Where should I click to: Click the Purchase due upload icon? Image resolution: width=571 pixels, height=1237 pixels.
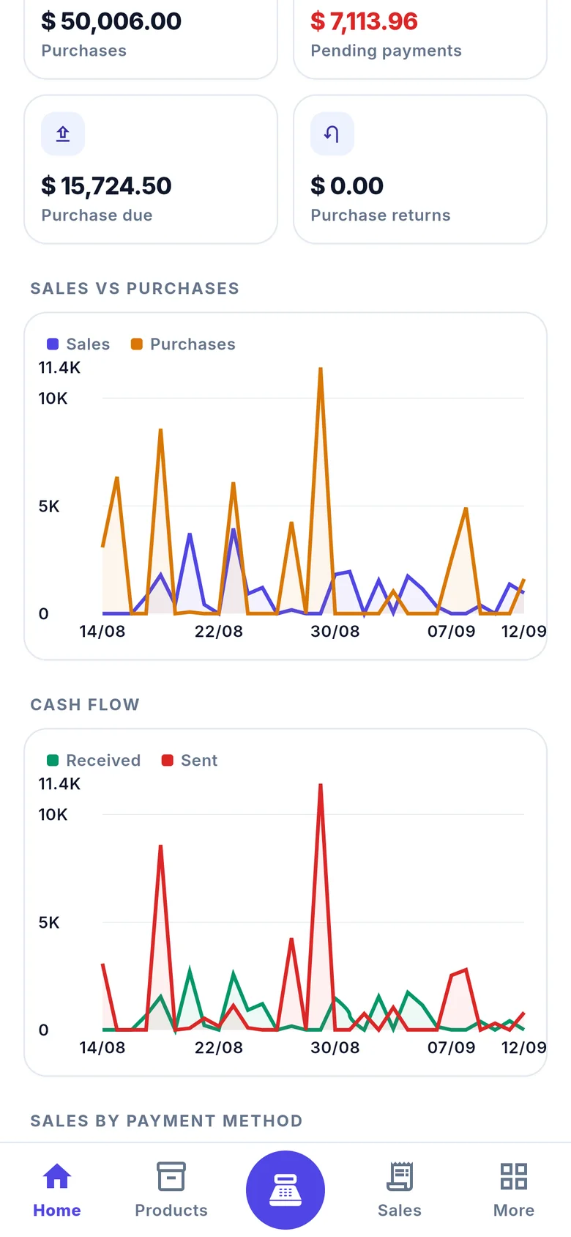tap(63, 134)
